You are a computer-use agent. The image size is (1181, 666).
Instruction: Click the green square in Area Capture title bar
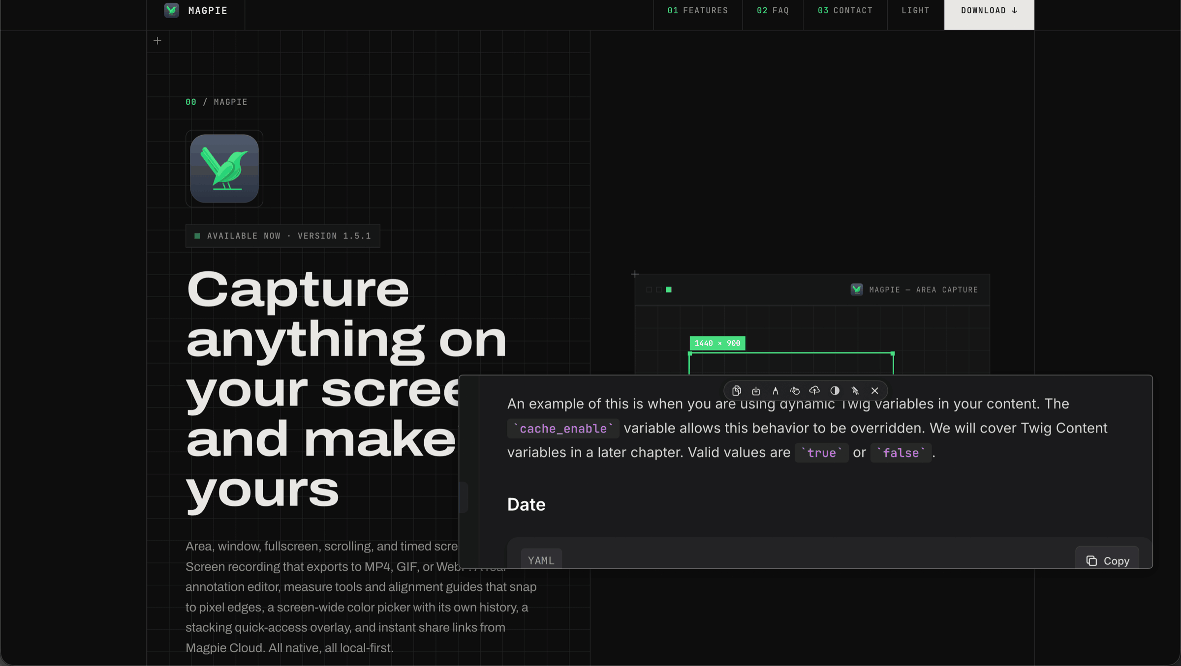669,290
